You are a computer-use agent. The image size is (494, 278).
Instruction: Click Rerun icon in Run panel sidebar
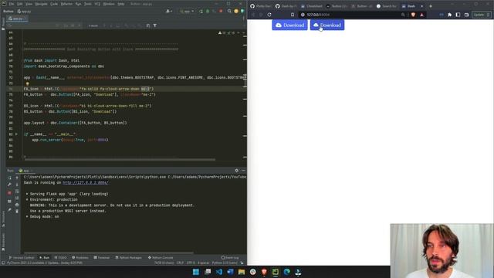click(9, 178)
